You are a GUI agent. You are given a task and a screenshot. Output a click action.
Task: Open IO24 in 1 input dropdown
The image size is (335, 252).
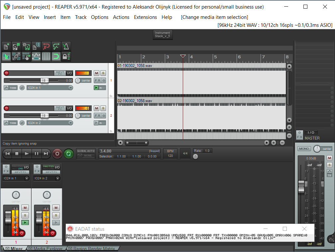(x=50, y=88)
